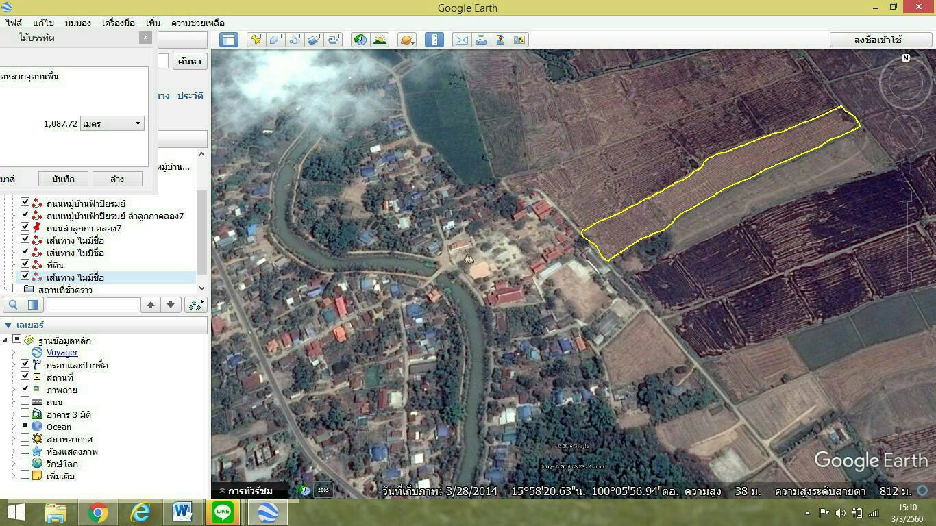936x526 pixels.
Task: Toggle the sidebar panel button
Action: [228, 40]
